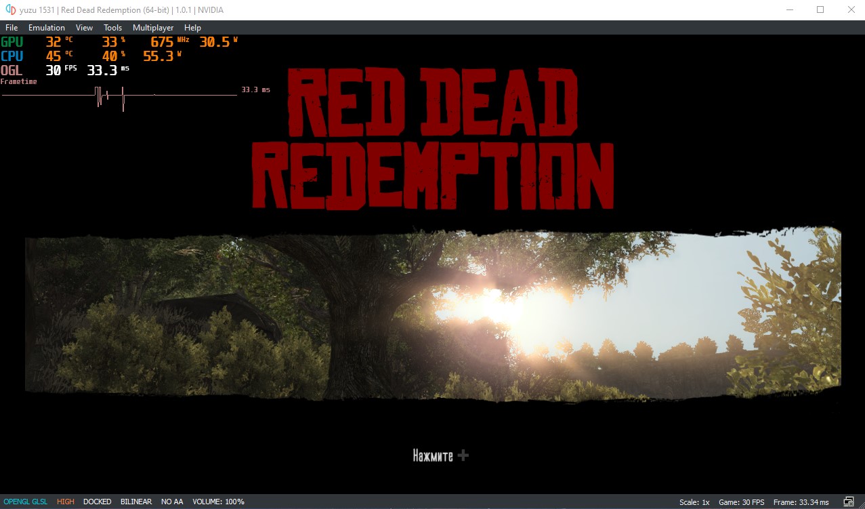
Task: Toggle the NO AA anti-aliasing button
Action: pyautogui.click(x=172, y=502)
